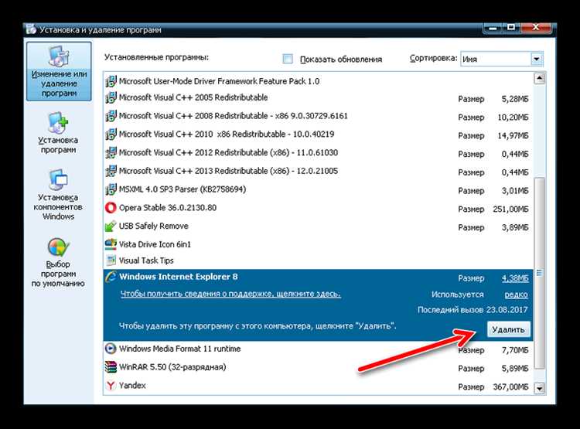Screen dimensions: 580x429
Task: Open the Change or Remove Programs section icon
Action: 59,56
